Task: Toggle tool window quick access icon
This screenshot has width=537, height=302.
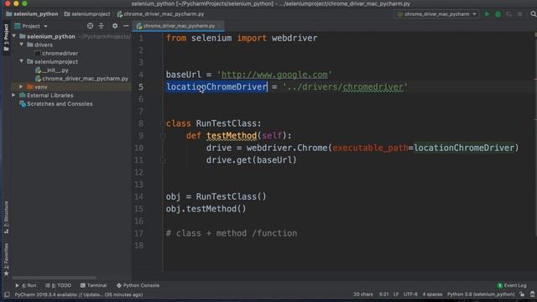Action: click(7, 294)
